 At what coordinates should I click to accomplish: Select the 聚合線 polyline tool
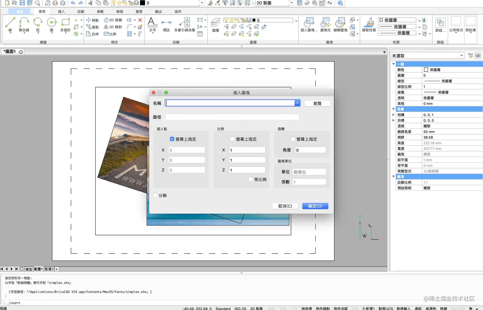(24, 25)
